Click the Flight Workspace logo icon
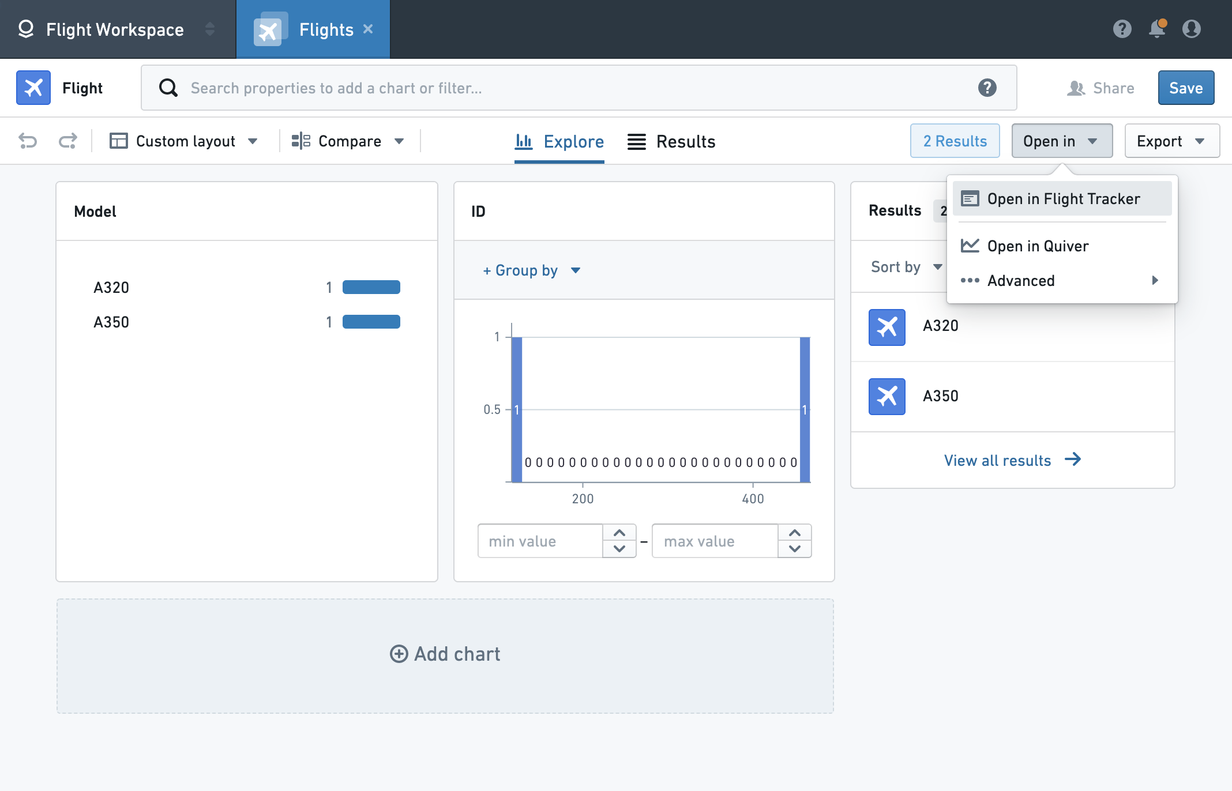 coord(26,29)
